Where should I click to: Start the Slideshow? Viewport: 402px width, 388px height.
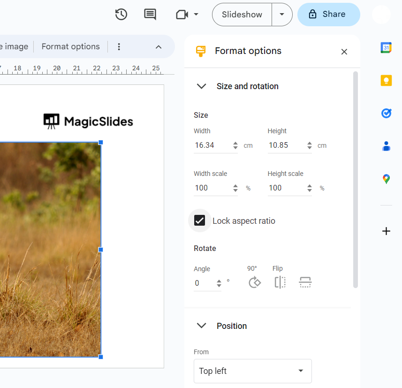point(242,15)
